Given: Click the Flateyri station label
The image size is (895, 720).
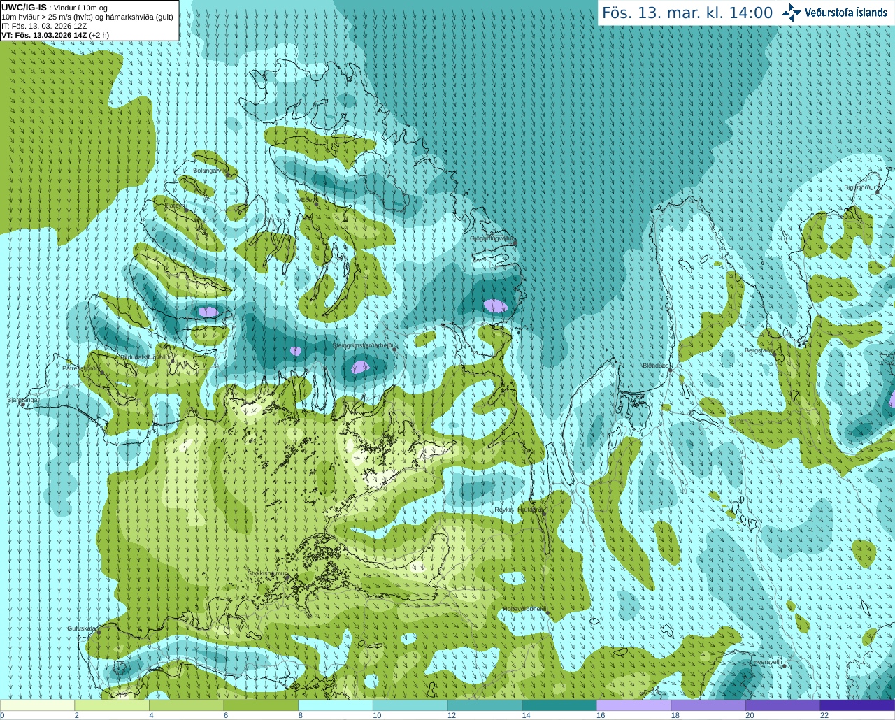Looking at the screenshot, I should tap(175, 206).
